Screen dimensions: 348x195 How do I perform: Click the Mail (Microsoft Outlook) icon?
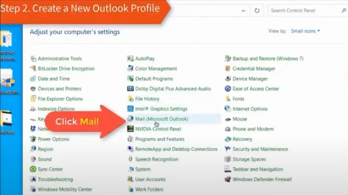click(x=130, y=119)
